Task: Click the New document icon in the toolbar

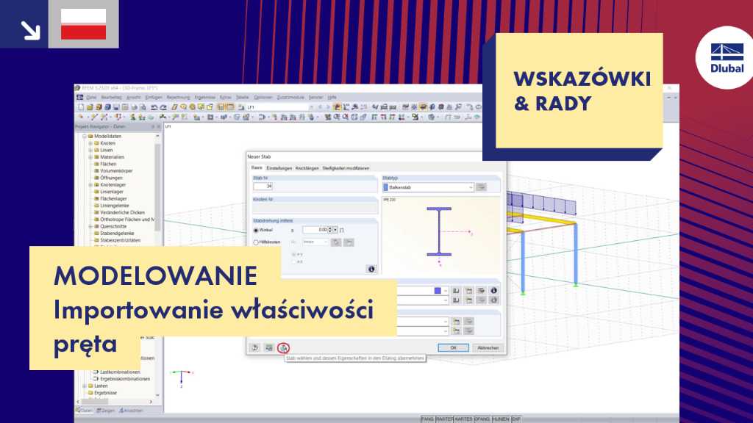Action: (81, 107)
